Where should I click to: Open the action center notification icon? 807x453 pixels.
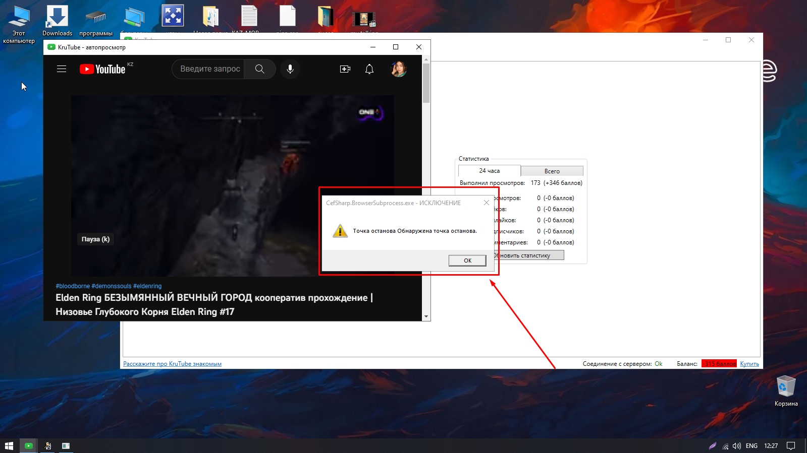(791, 446)
